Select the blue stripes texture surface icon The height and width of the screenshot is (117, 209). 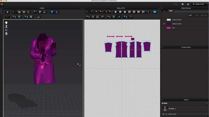[x=155, y=12]
